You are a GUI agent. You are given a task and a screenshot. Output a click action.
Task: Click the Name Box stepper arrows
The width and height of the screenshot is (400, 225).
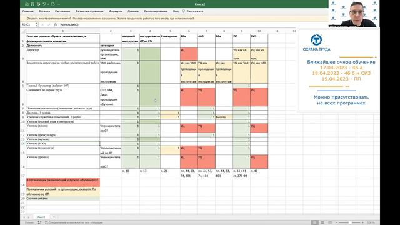36,25
